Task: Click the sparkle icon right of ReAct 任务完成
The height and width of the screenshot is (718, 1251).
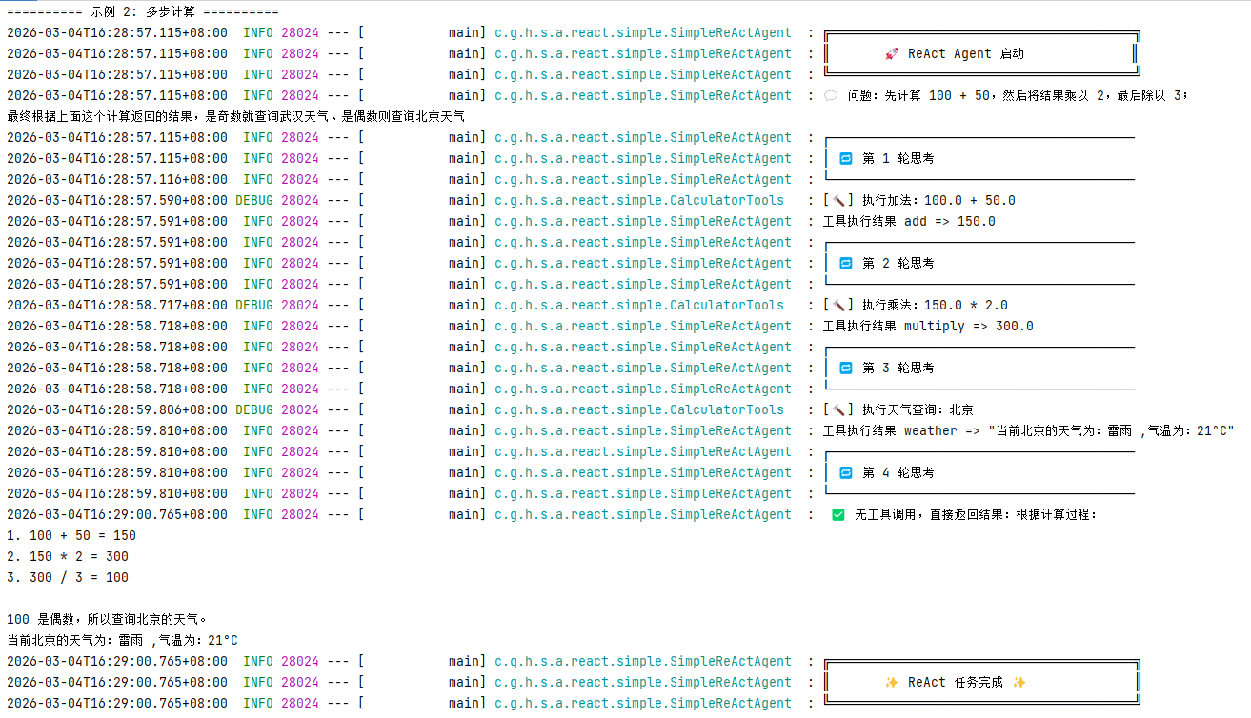Action: (1019, 683)
